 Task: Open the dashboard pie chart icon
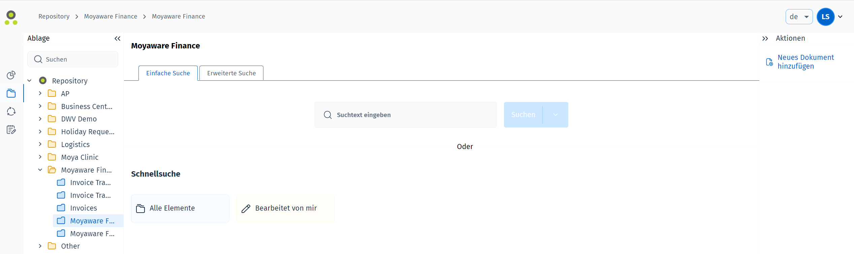[x=11, y=75]
